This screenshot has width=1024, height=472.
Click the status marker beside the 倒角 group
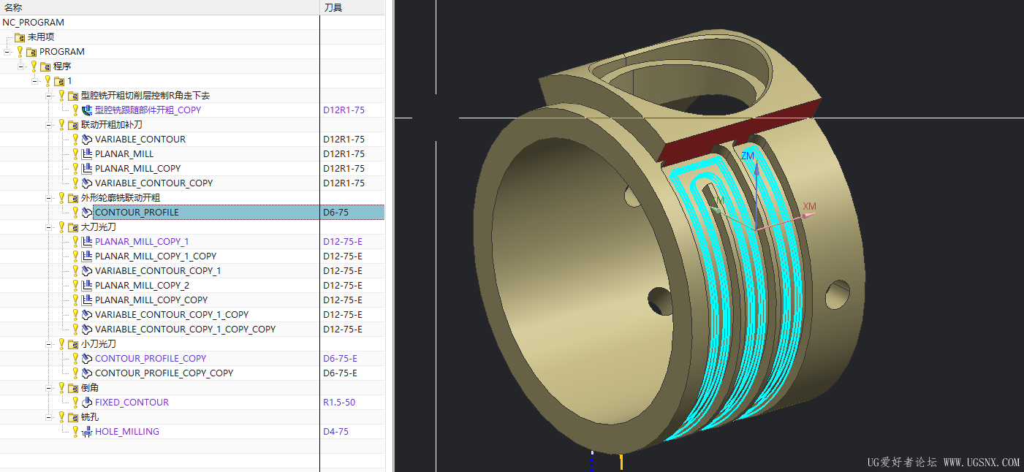[x=61, y=388]
